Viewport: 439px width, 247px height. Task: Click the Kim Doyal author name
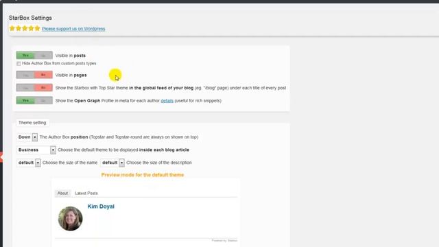click(101, 207)
